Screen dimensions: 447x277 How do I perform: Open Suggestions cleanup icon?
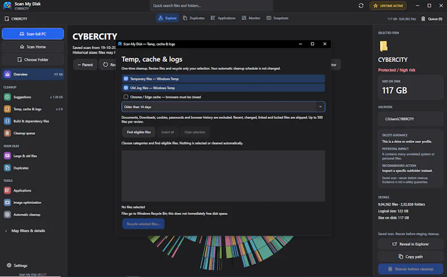7,97
